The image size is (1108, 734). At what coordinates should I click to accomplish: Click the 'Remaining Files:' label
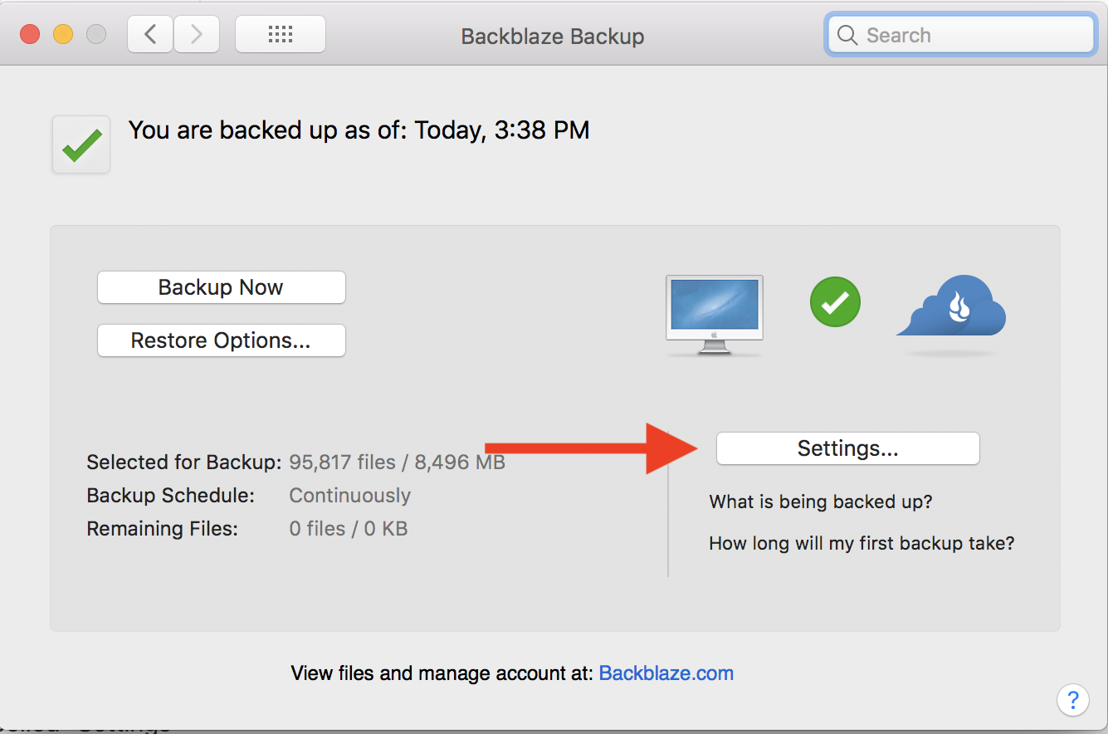(x=163, y=528)
